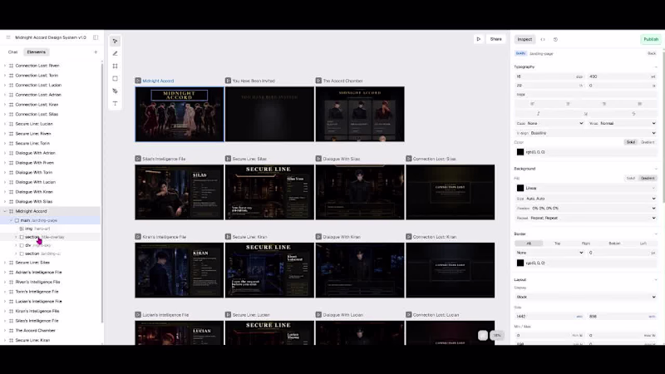The image size is (665, 374).
Task: Select the Right border side option
Action: [586, 244]
